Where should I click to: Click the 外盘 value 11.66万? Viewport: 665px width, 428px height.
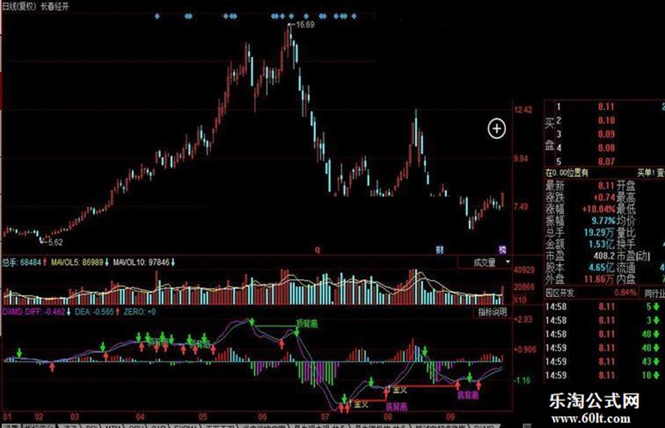click(600, 280)
